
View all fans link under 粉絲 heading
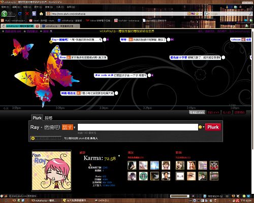(183, 157)
